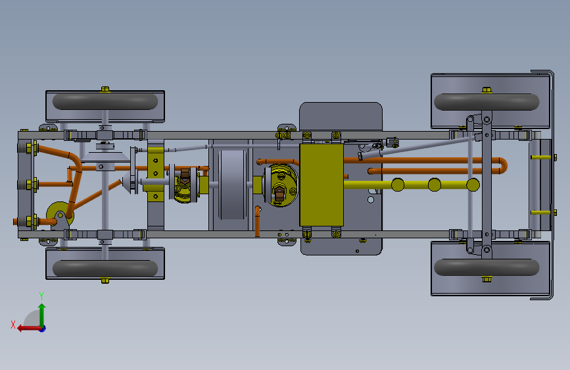Viewport: 570px width, 370px height.
Task: Select the upper long chassis frame rail
Action: 279,135
